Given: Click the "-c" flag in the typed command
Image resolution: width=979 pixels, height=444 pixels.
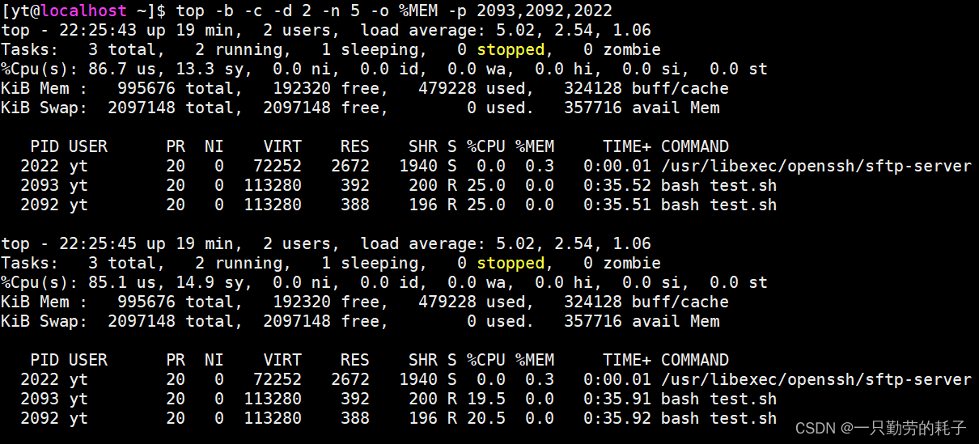Looking at the screenshot, I should click(x=253, y=11).
